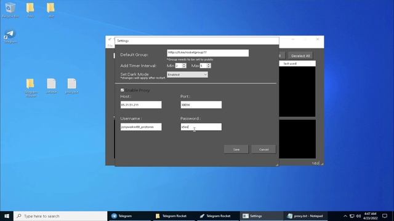Open the volume tray icon
394x221 pixels.
tap(359, 216)
